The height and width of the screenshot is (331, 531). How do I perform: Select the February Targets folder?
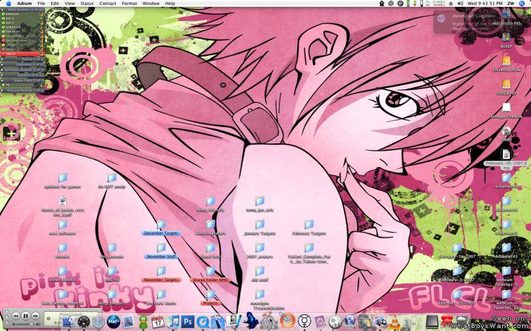(309, 228)
